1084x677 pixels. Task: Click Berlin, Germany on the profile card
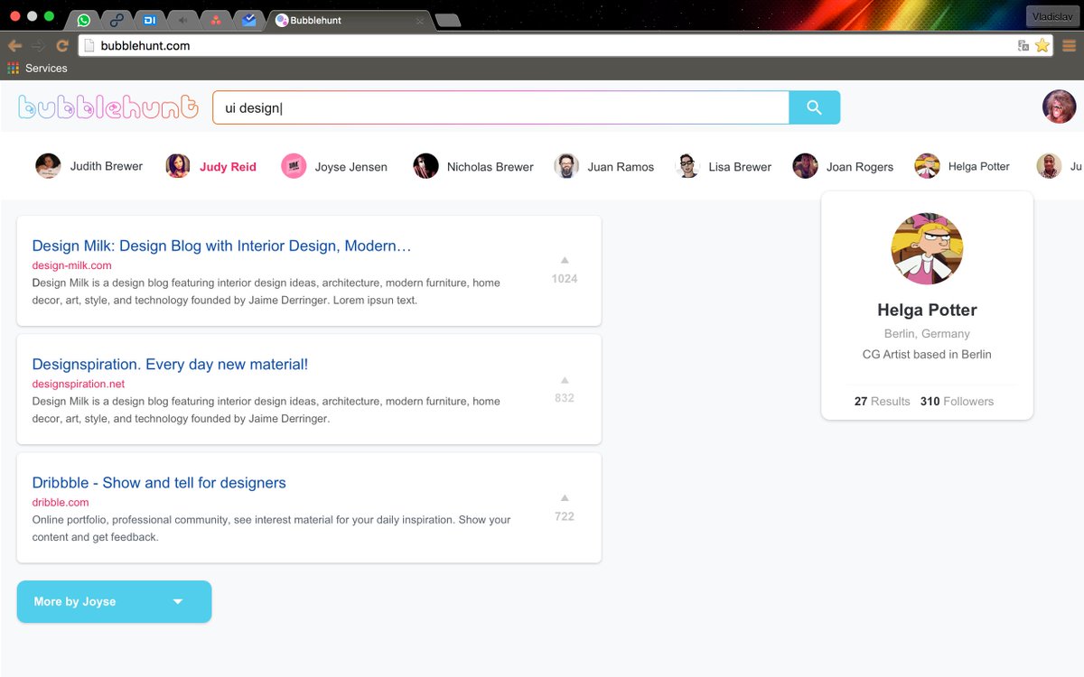(x=927, y=334)
